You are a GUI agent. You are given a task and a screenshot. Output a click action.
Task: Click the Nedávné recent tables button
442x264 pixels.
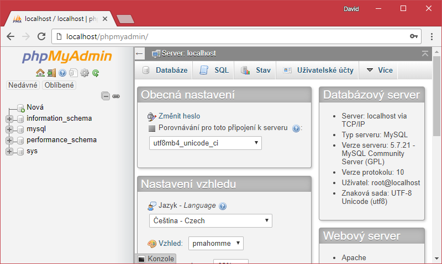pos(23,85)
